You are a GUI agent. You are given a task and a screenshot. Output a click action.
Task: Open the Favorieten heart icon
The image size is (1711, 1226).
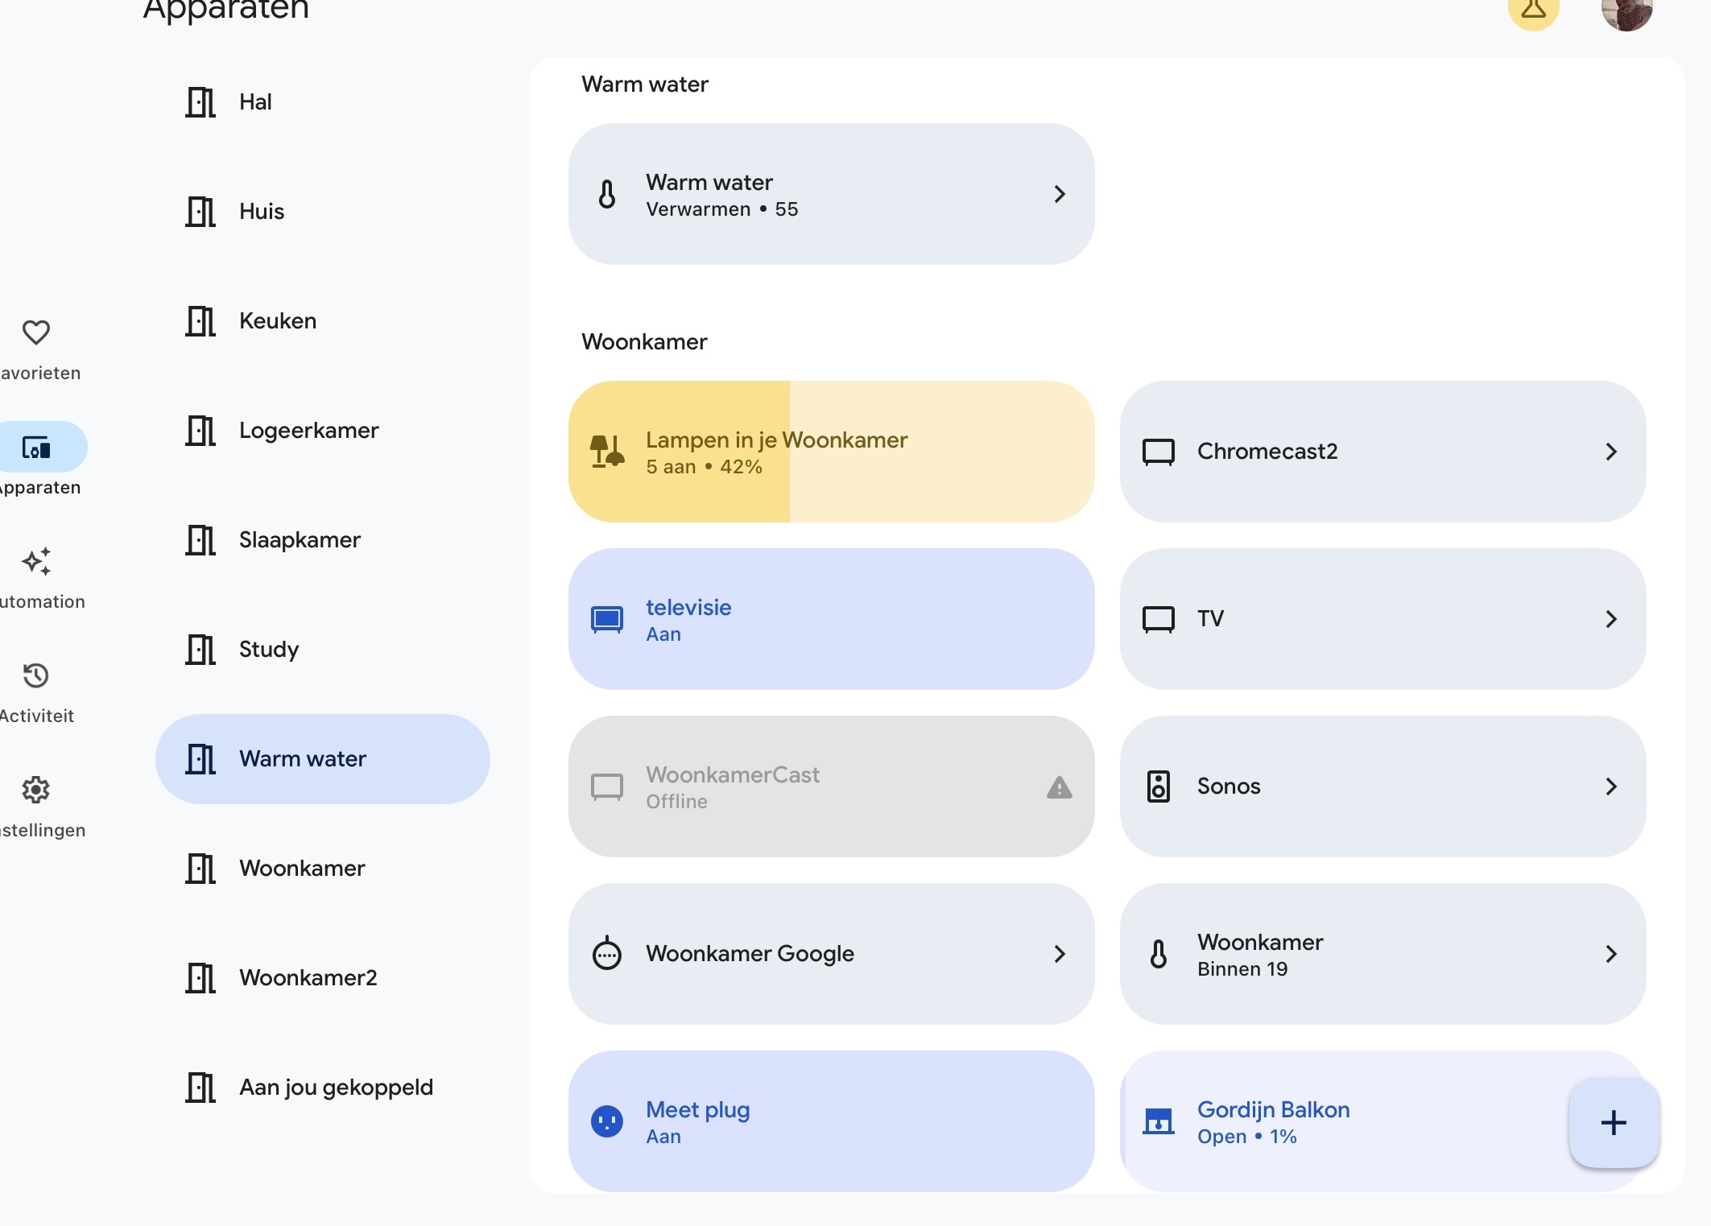tap(36, 332)
